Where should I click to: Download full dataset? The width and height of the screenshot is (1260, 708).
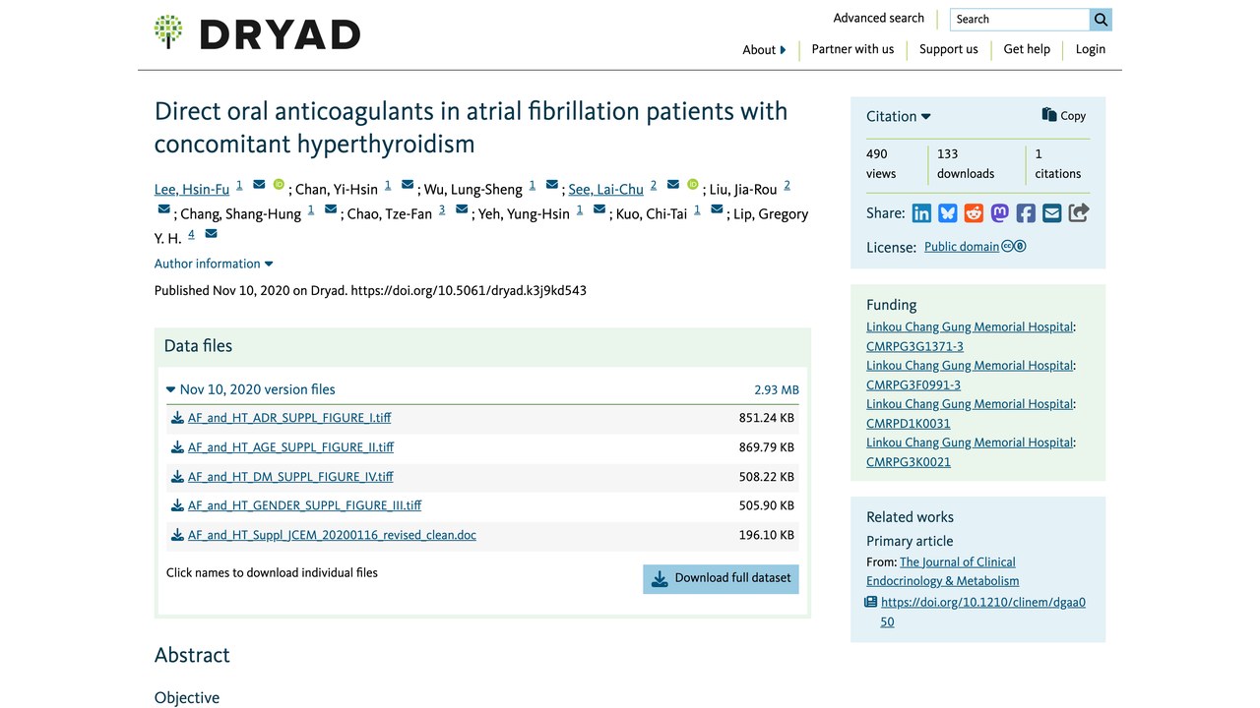pos(721,578)
